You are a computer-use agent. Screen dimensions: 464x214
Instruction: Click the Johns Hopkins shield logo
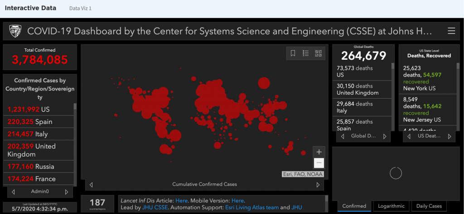click(x=14, y=31)
